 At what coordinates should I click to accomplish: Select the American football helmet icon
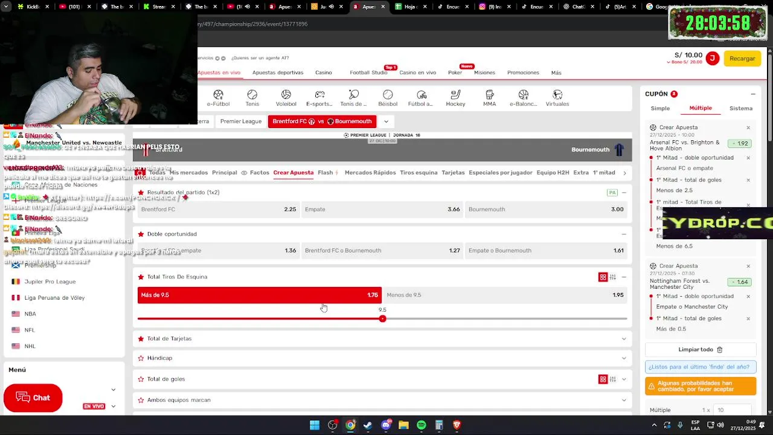point(422,95)
